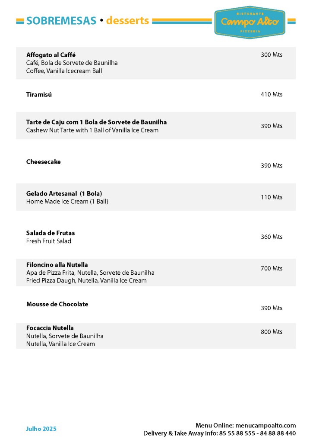
Task: Click the 410 Mts Tiramisú price
Action: [272, 94]
